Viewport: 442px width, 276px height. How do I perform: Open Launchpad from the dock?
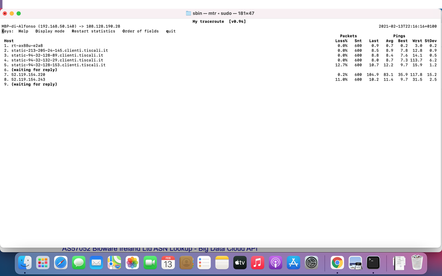point(43,262)
